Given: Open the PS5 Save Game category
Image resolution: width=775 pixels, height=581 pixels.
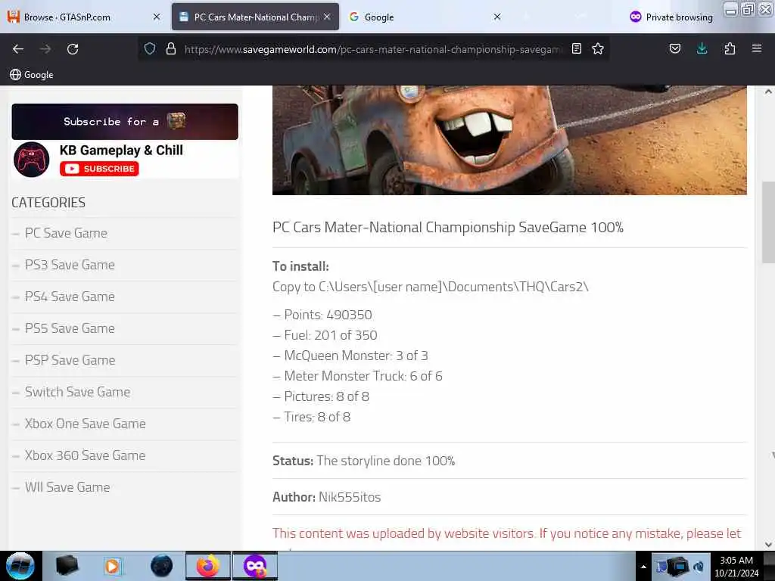Looking at the screenshot, I should click(x=70, y=328).
